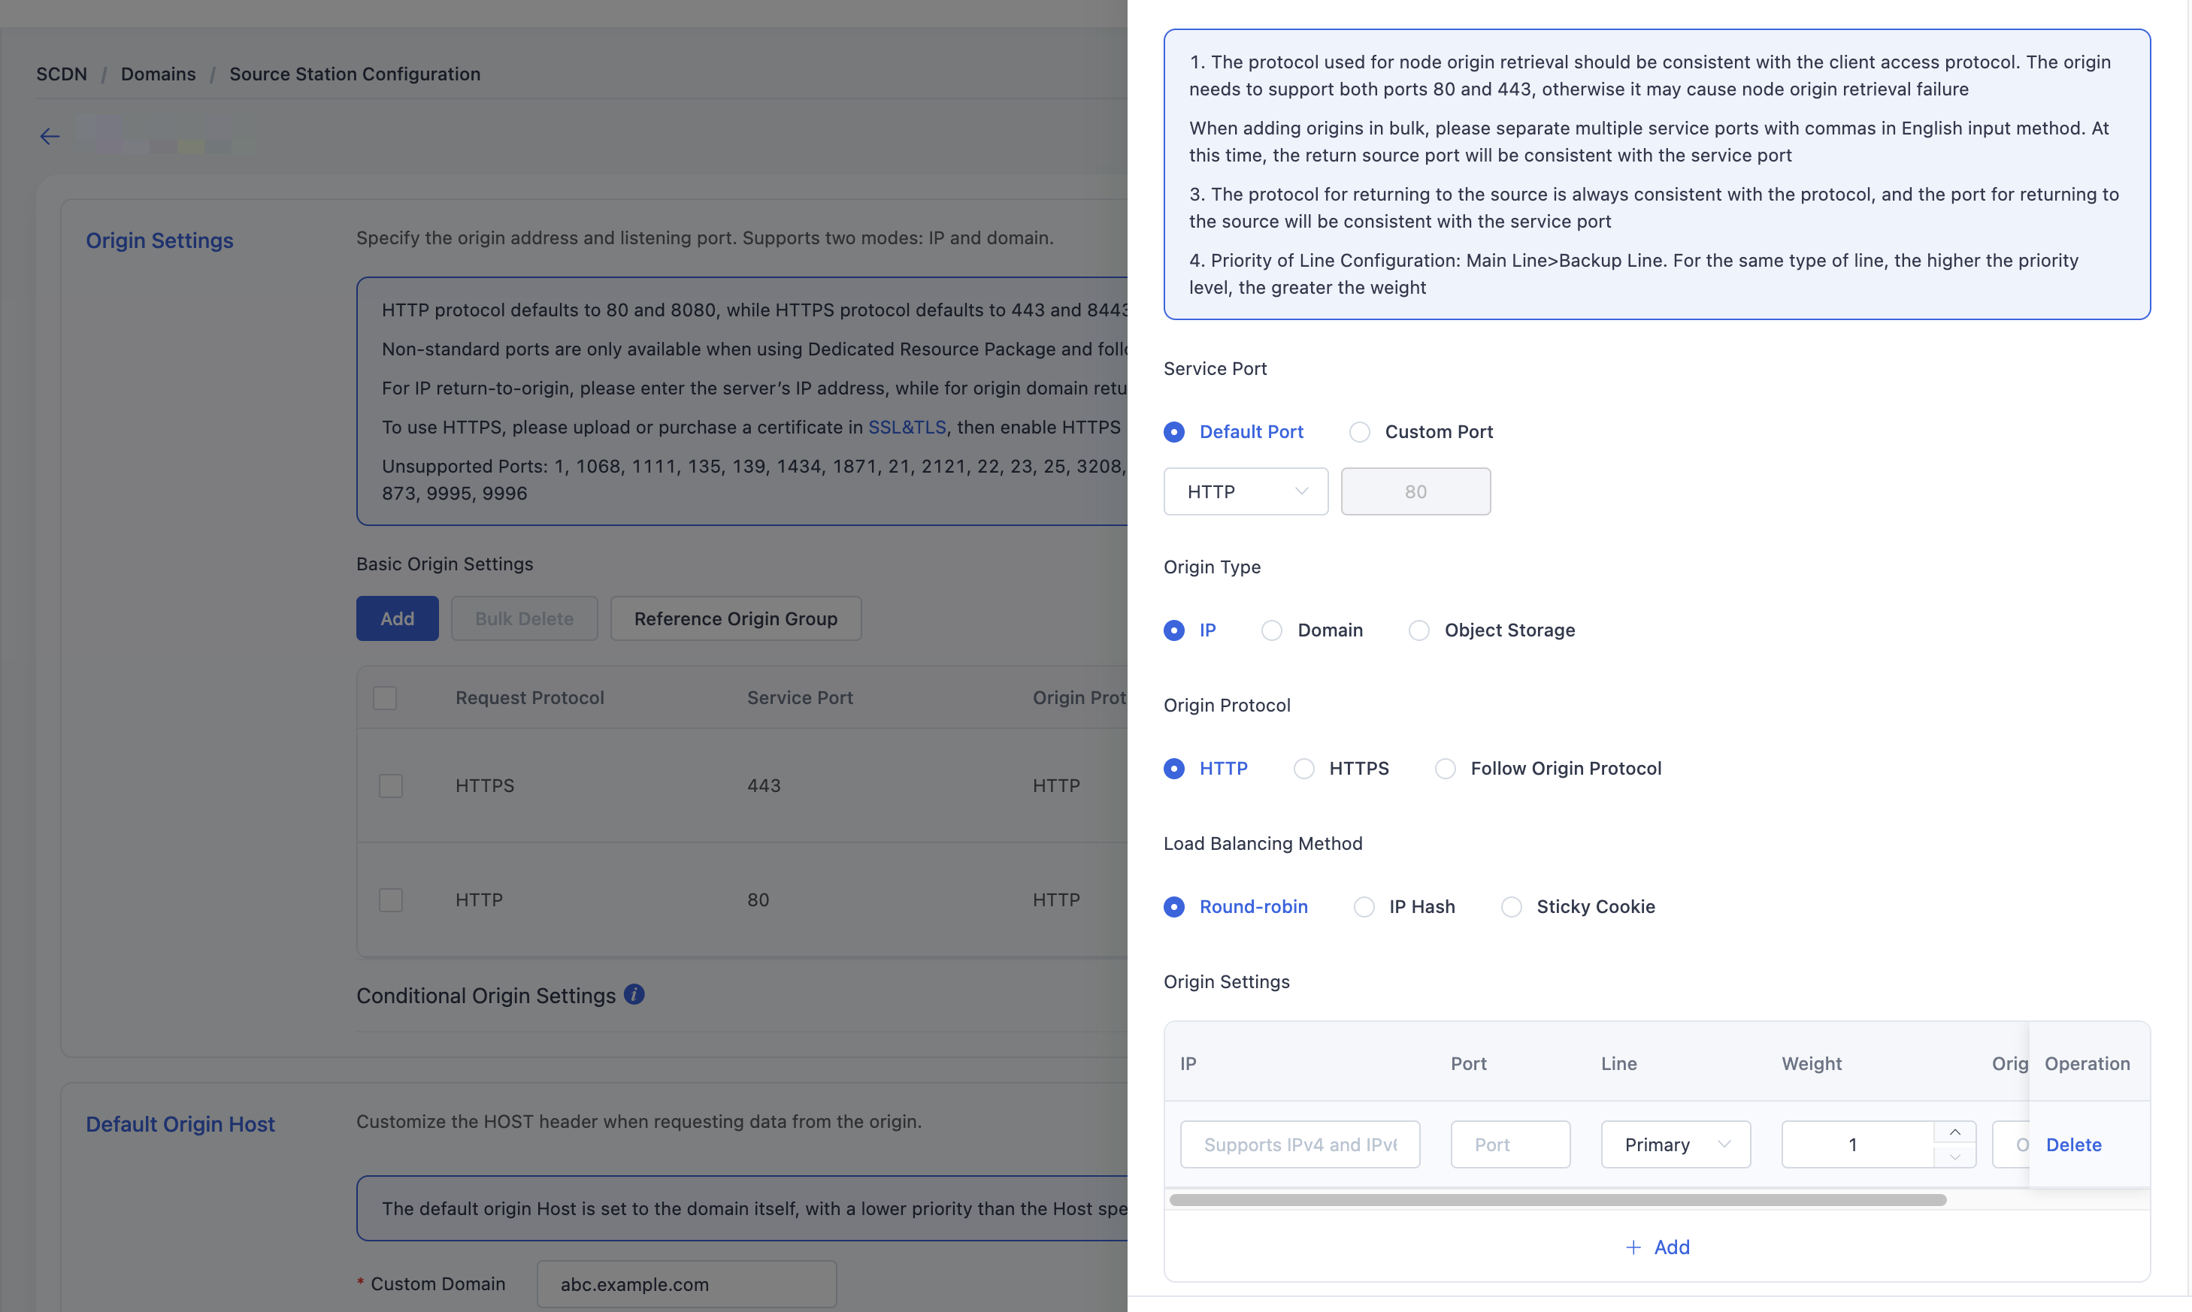Expand the Primary line dropdown
Viewport: 2192px width, 1312px height.
(x=1676, y=1145)
